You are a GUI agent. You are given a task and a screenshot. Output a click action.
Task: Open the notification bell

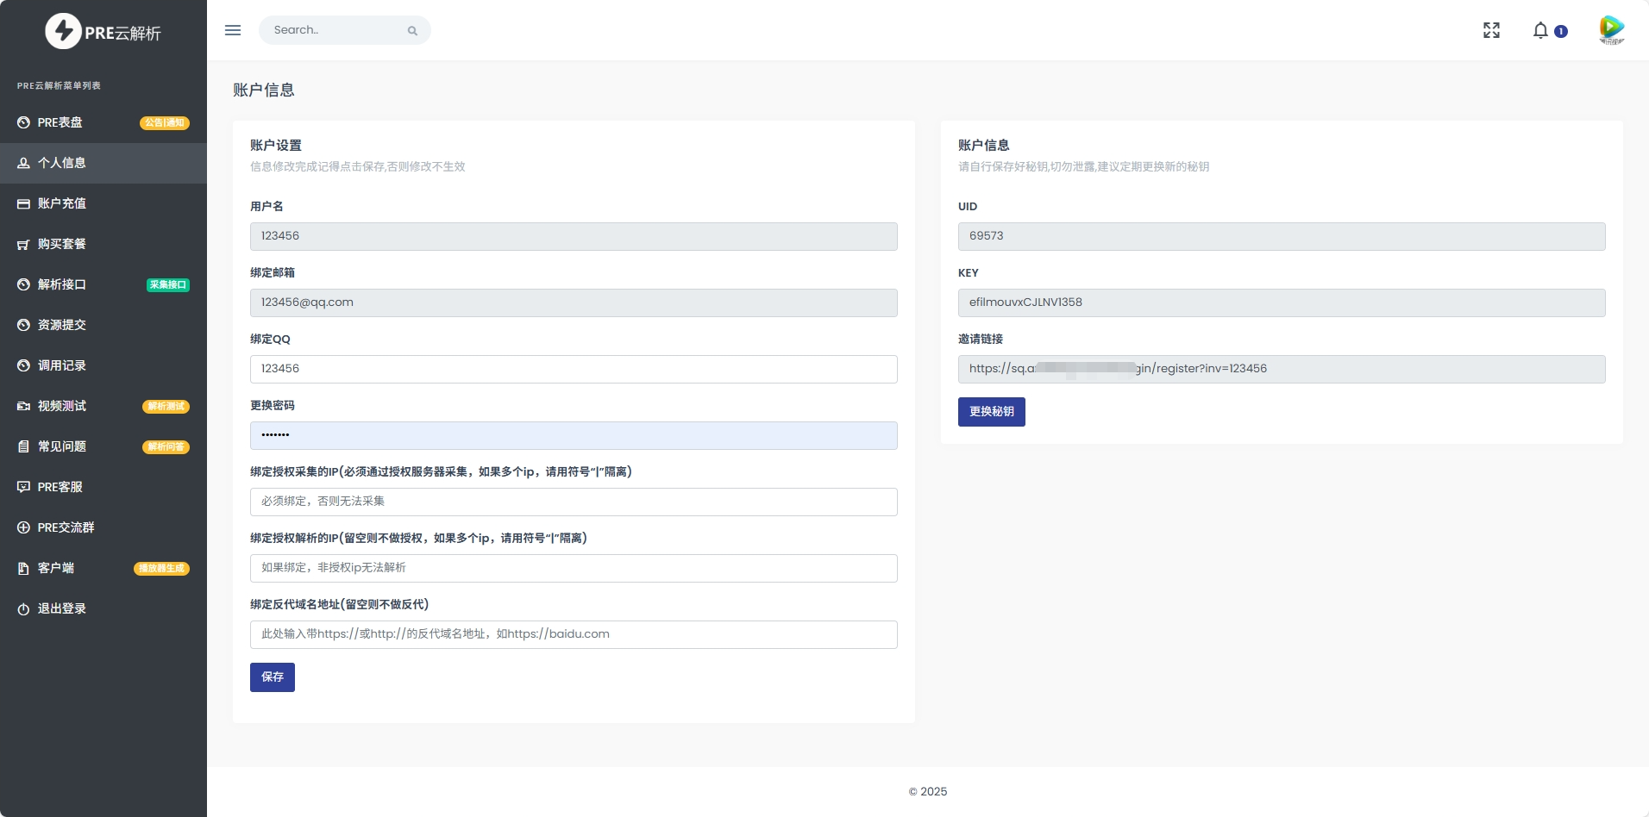(x=1540, y=31)
